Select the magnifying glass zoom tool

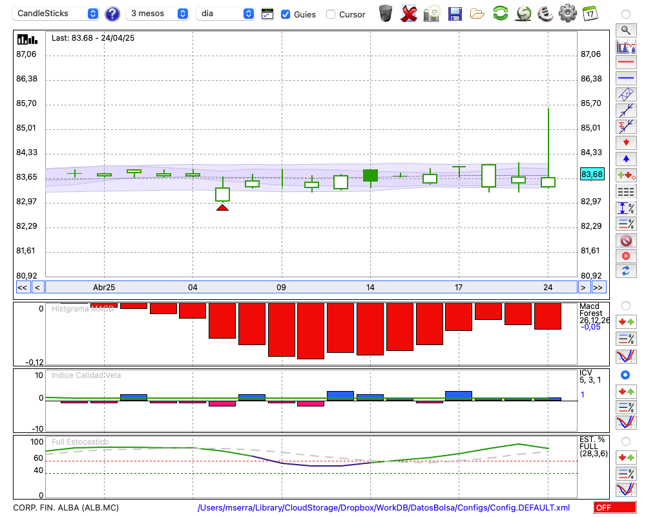coord(626,30)
